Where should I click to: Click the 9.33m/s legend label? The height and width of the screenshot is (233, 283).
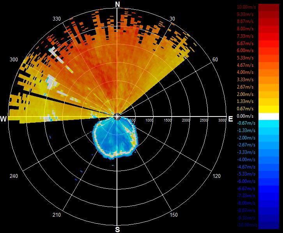(x=245, y=14)
